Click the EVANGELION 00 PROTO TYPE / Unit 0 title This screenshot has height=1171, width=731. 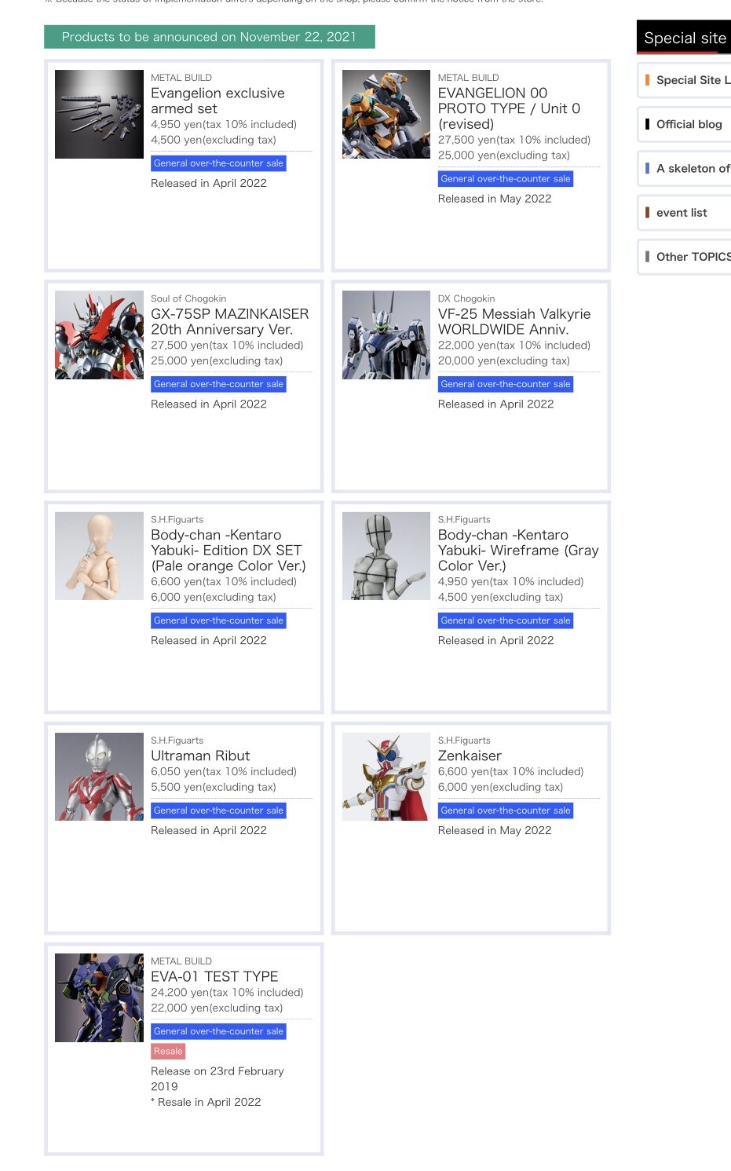(509, 108)
